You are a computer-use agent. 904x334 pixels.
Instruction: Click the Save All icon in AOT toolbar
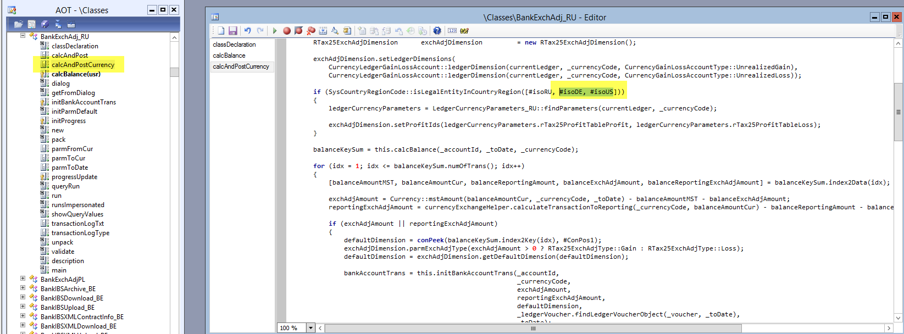click(45, 24)
